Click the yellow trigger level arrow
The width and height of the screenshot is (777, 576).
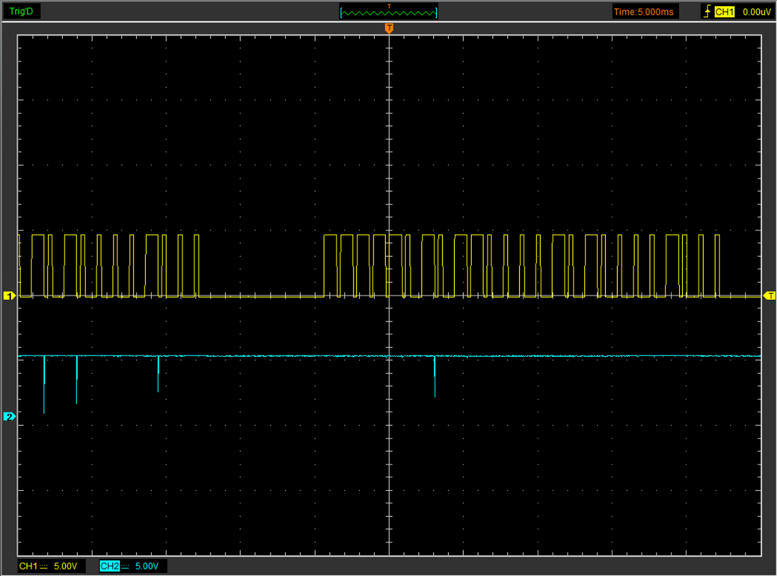pyautogui.click(x=770, y=295)
